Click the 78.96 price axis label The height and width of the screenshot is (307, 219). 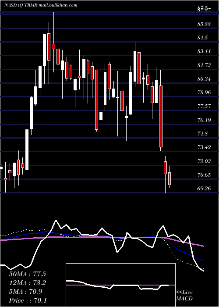coord(204,92)
